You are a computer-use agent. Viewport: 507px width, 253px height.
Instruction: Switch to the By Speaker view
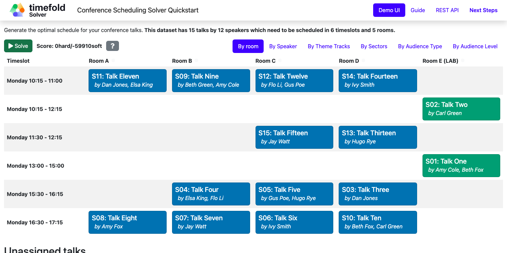(x=283, y=46)
